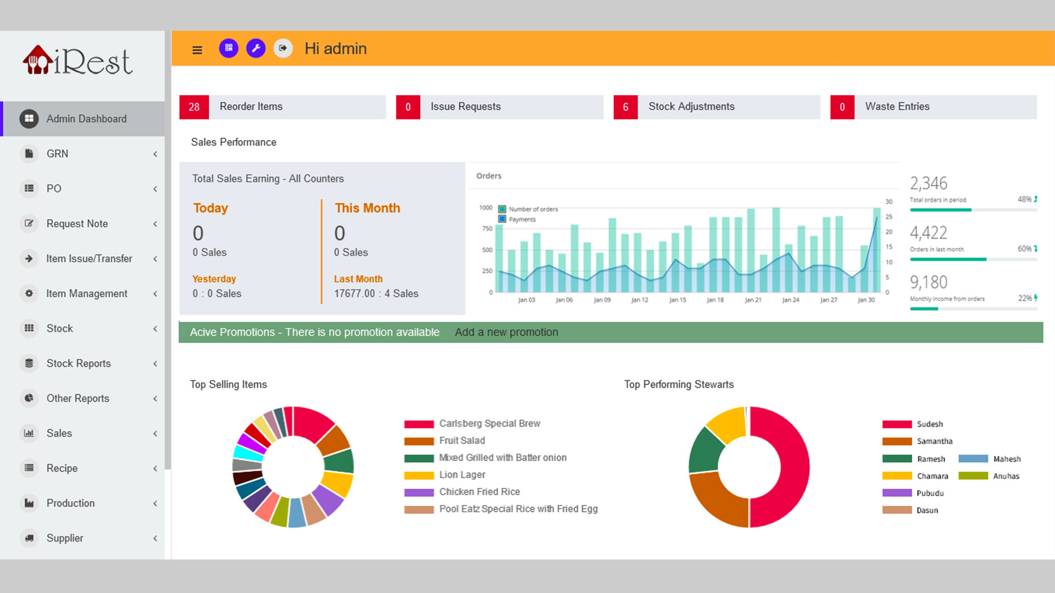Toggle Mahesh legend entry

[x=990, y=458]
